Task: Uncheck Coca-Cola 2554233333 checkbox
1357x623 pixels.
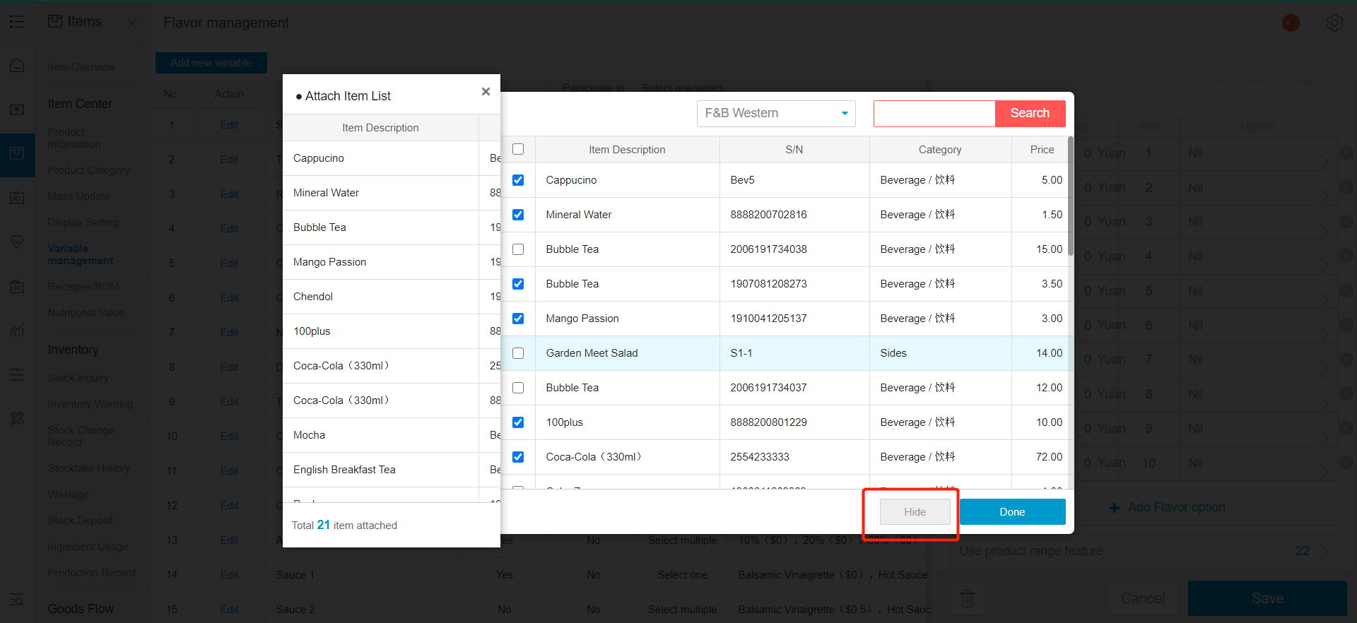Action: [x=518, y=457]
